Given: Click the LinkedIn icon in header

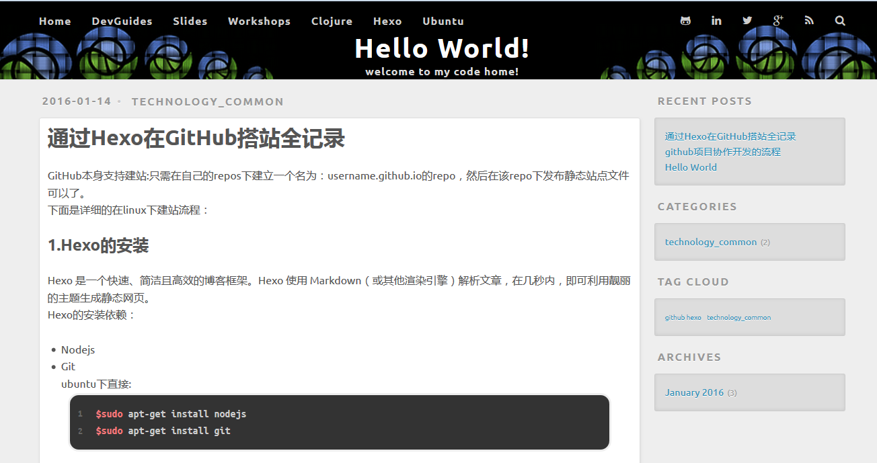Looking at the screenshot, I should [x=716, y=21].
